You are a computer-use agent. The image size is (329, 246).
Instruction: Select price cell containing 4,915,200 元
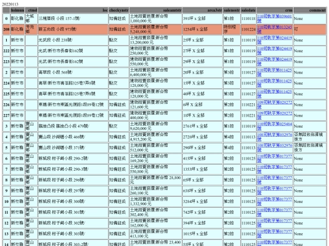click(x=156, y=137)
